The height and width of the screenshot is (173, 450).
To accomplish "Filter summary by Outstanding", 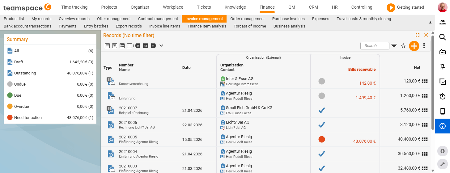I will 50,73.
